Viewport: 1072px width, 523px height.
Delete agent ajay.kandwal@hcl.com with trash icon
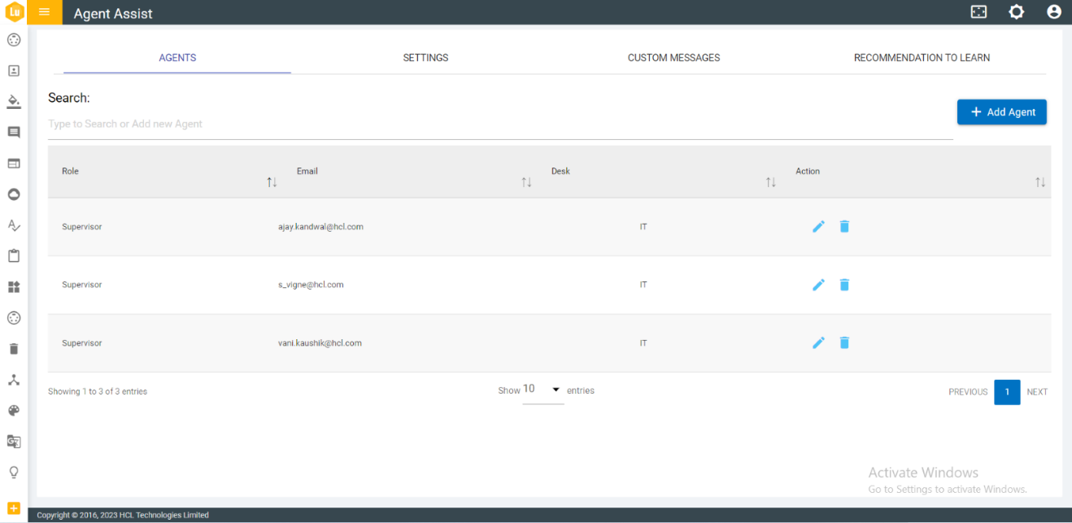(x=844, y=226)
